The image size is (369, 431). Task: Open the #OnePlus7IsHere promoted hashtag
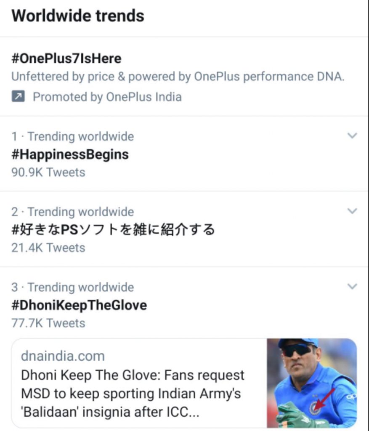(66, 58)
